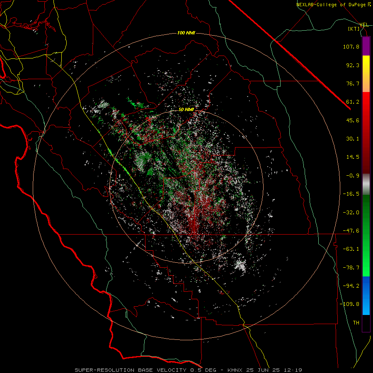The width and height of the screenshot is (373, 373).
Task: Click the -16.5 legend value
Action: pyautogui.click(x=351, y=194)
